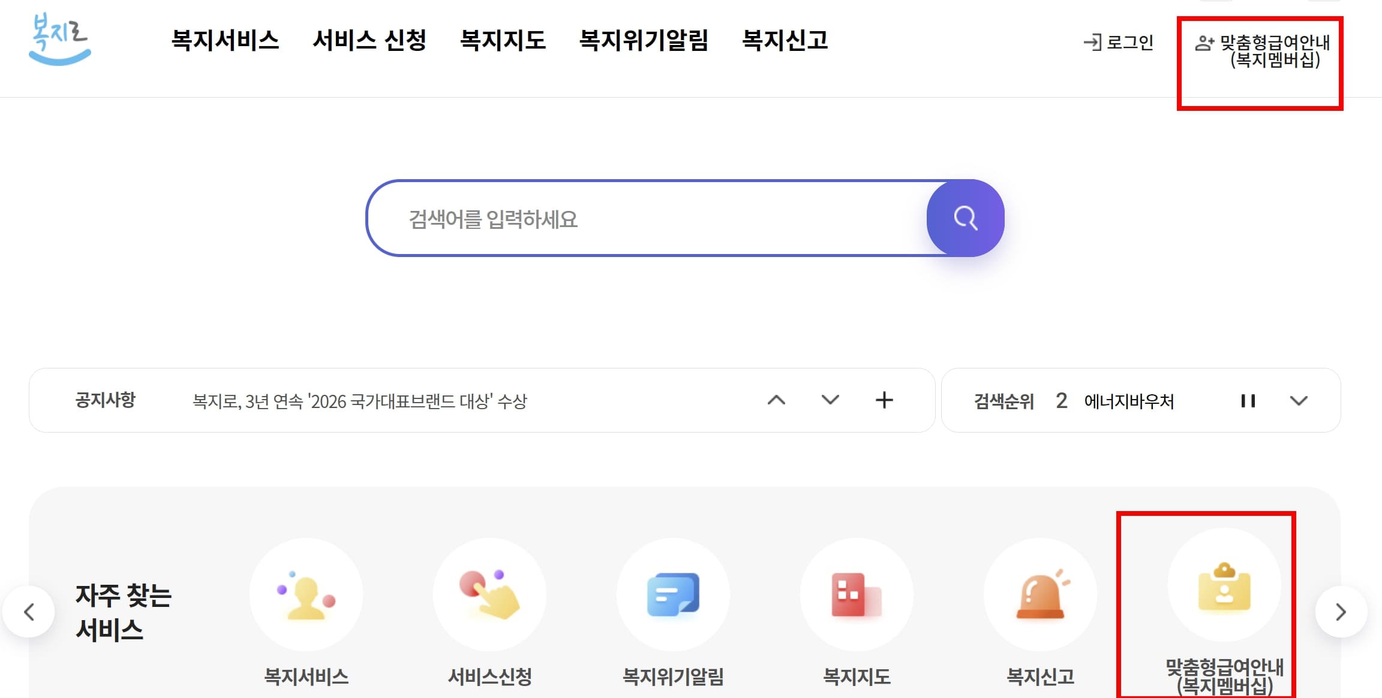Click the plus icon for more notices
This screenshot has width=1382, height=698.
884,400
